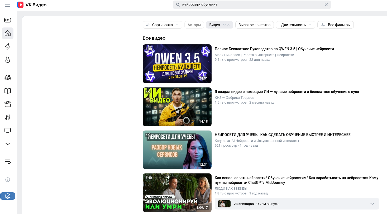Open the Сортировка dropdown
The width and height of the screenshot is (387, 214).
(162, 25)
